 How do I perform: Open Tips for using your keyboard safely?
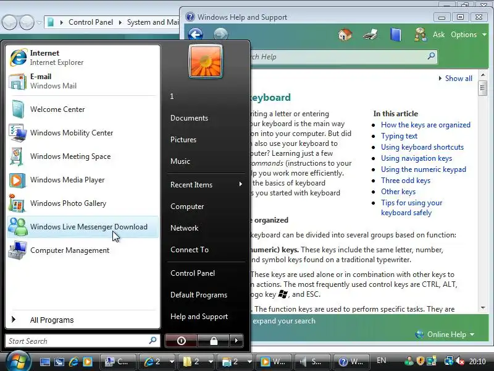click(411, 208)
